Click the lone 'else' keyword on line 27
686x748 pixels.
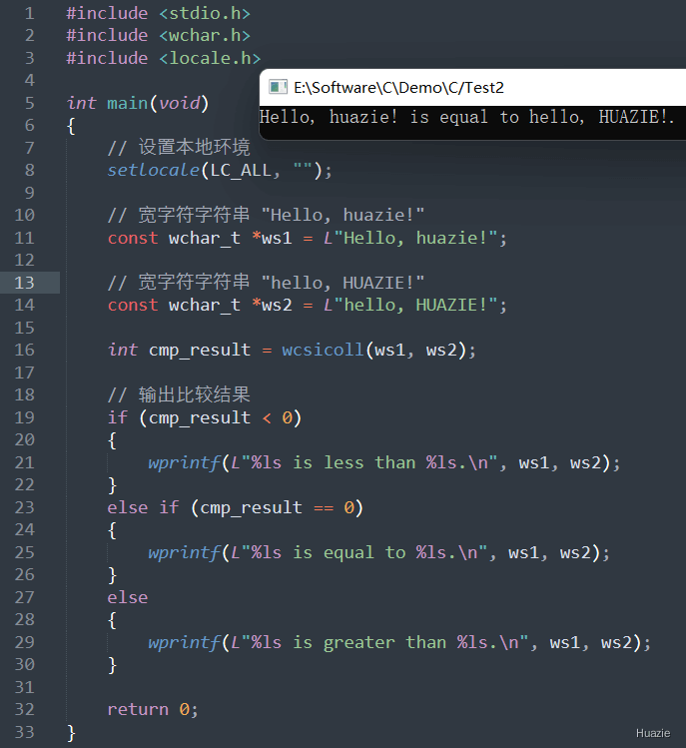click(128, 598)
